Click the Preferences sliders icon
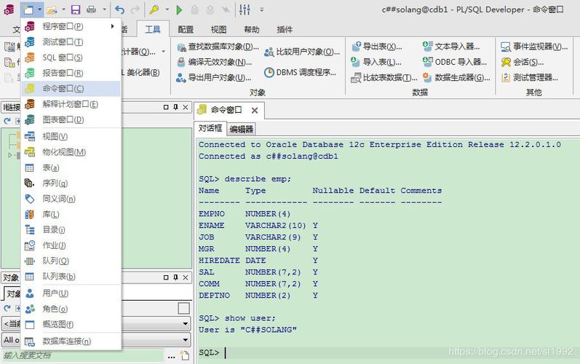This screenshot has width=580, height=364. pyautogui.click(x=245, y=9)
